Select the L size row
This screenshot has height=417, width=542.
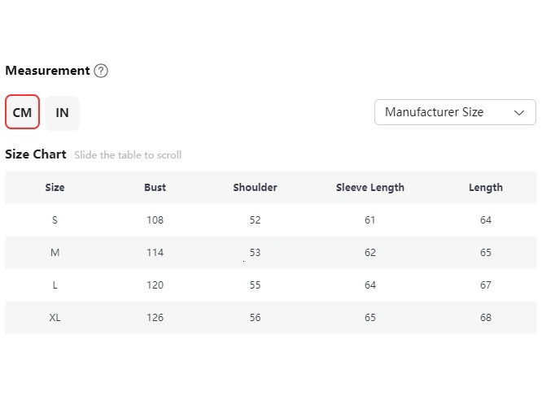pos(55,285)
